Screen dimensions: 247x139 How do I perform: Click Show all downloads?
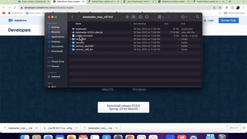(x=234, y=128)
